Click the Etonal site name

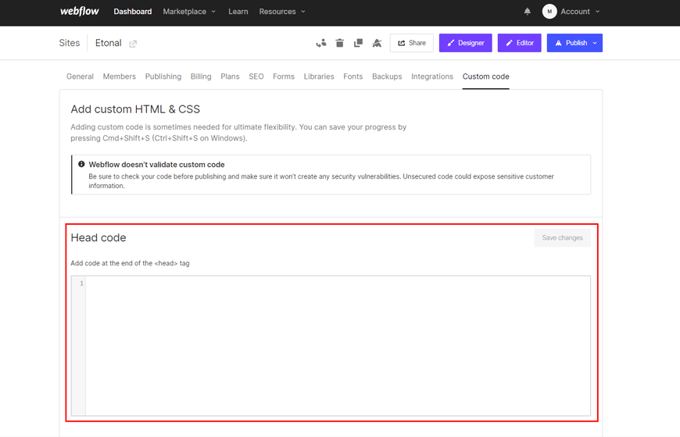pyautogui.click(x=109, y=43)
